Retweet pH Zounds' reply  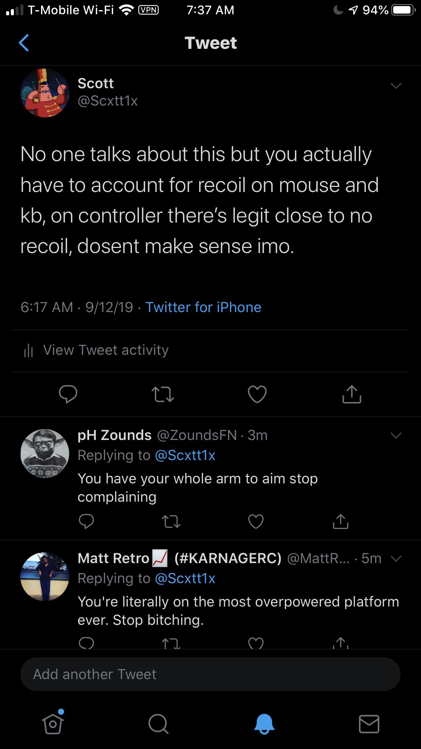(x=171, y=521)
